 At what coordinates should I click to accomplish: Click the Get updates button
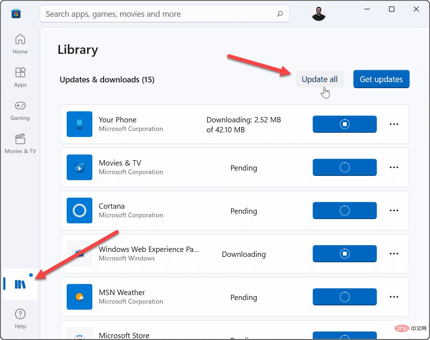tap(381, 79)
